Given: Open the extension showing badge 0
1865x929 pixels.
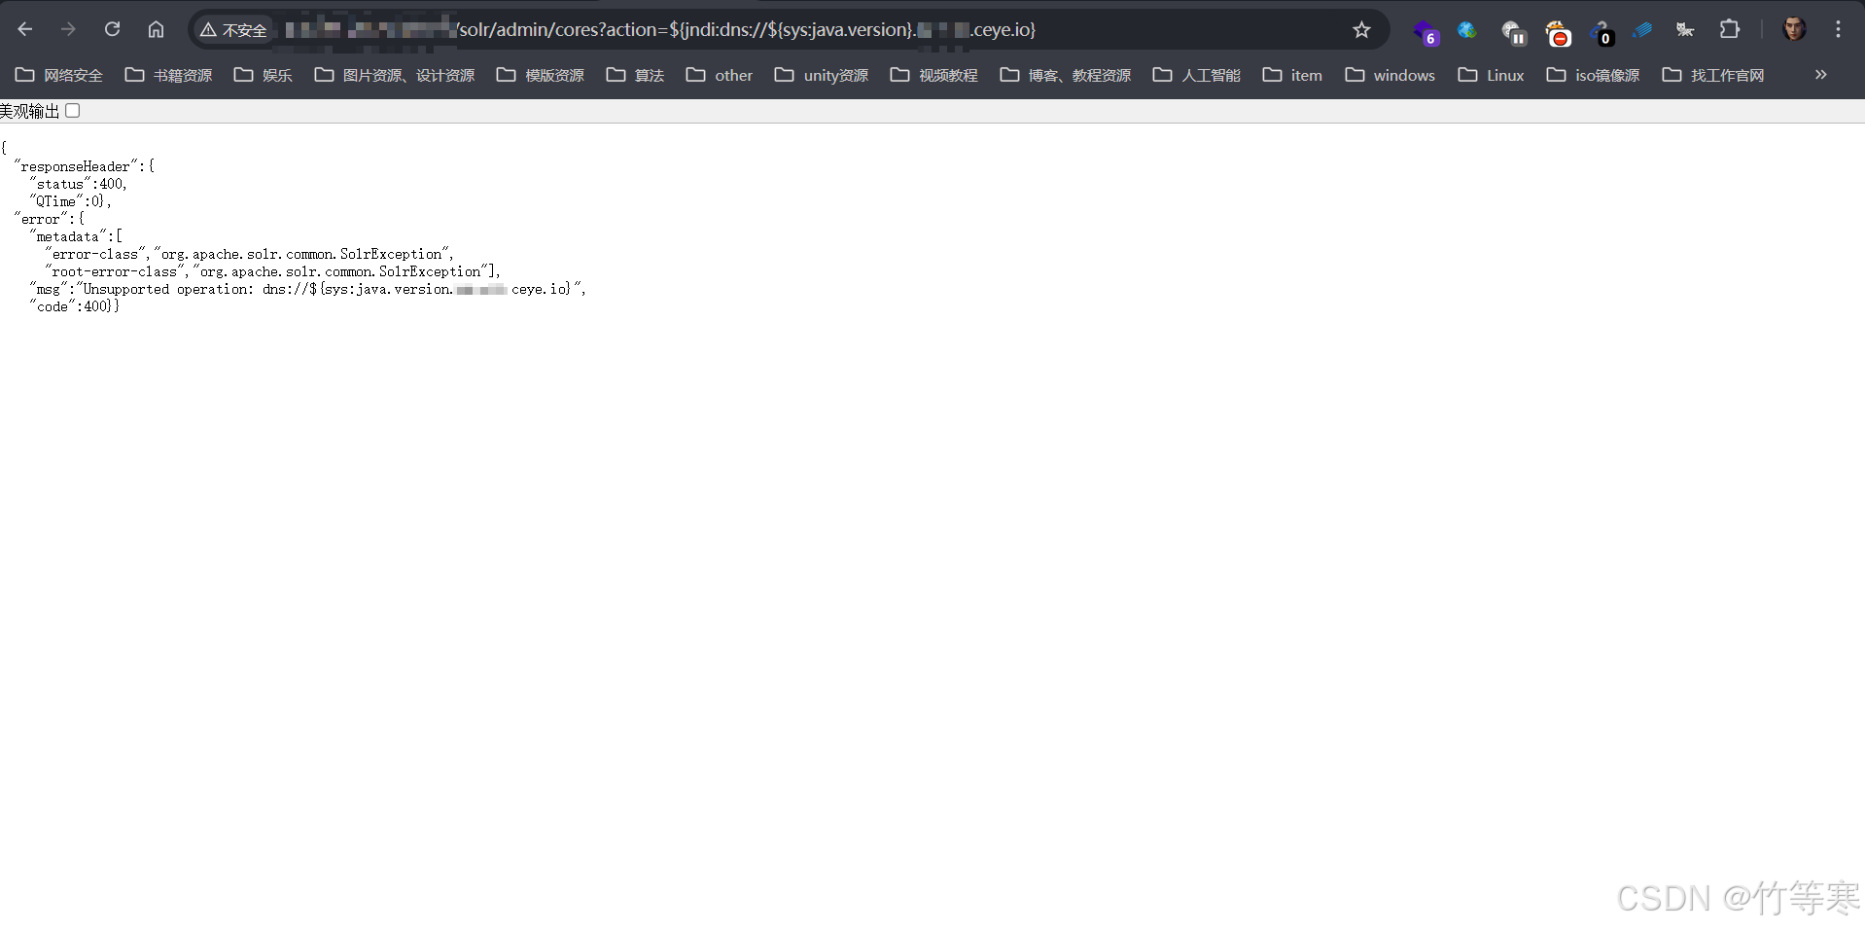Looking at the screenshot, I should click(x=1602, y=33).
